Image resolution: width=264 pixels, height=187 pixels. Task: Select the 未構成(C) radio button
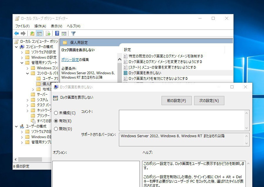[x=56, y=113]
